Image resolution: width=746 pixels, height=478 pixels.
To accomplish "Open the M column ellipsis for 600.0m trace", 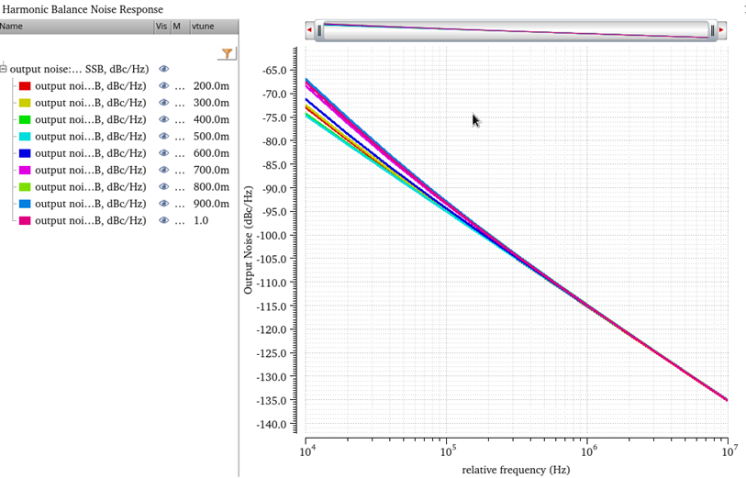I will pos(180,153).
